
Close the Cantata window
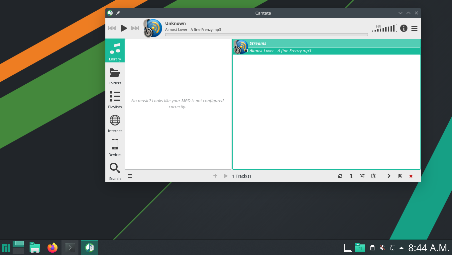coord(416,13)
